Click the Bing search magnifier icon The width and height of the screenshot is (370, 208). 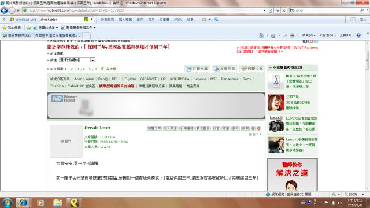tap(362, 10)
